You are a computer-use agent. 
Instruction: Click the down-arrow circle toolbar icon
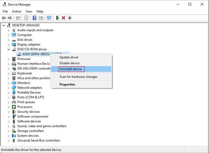click(x=70, y=18)
